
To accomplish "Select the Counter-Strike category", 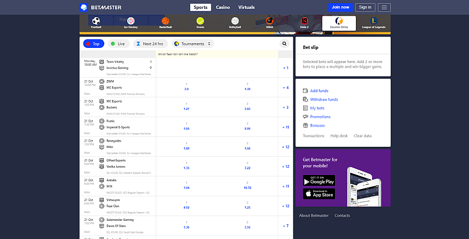I will pyautogui.click(x=339, y=23).
